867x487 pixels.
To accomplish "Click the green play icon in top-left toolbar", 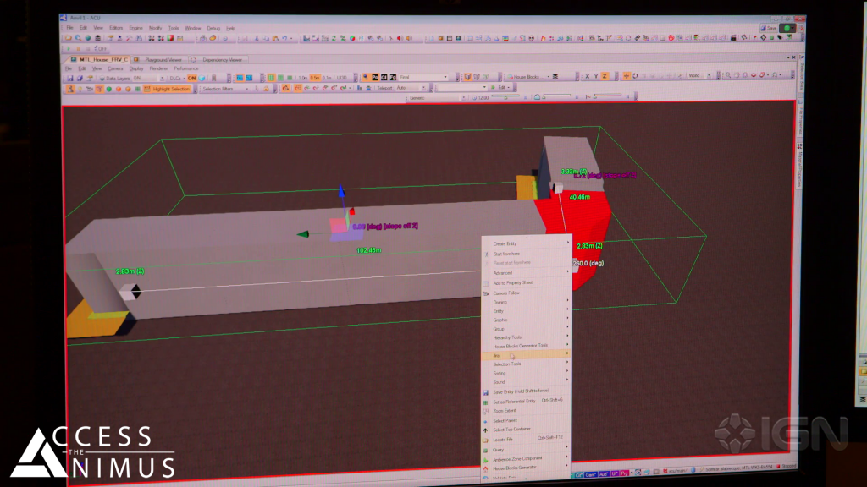I will [x=68, y=48].
